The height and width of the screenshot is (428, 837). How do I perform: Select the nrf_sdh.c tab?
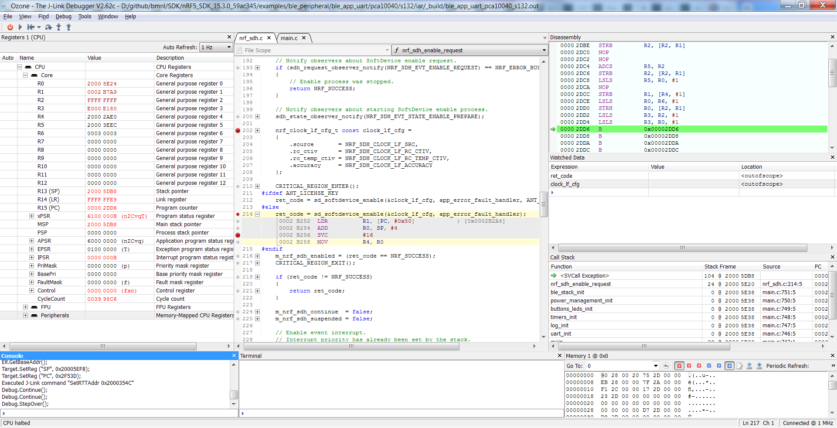click(251, 38)
